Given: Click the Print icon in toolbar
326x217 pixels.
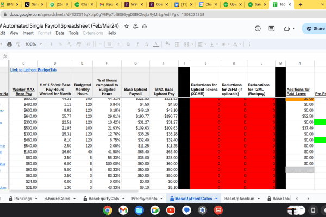Looking at the screenshot, I should 9,44.
